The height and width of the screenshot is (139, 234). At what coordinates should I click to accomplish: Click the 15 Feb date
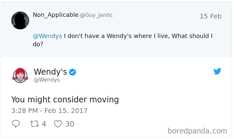211,16
